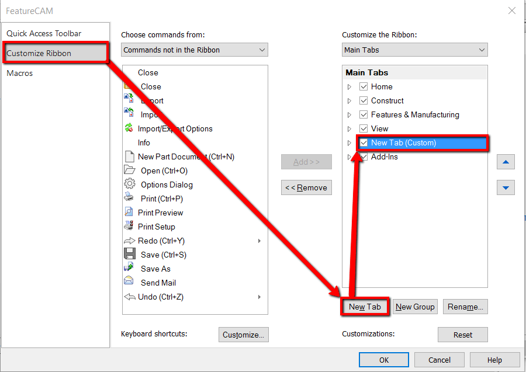Expand the Features & Manufacturing tab tree
The height and width of the screenshot is (372, 526).
click(349, 114)
